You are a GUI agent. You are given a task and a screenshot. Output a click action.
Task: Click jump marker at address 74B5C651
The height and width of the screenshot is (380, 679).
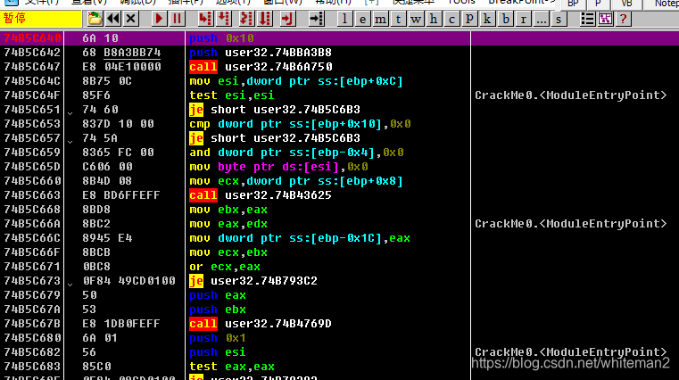(70, 112)
